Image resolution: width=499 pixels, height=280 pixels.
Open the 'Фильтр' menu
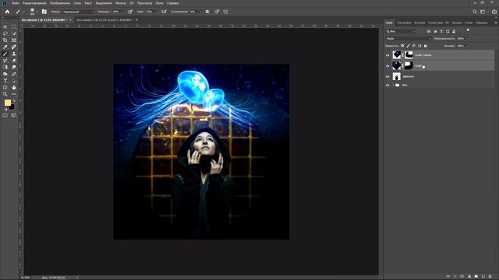[121, 3]
